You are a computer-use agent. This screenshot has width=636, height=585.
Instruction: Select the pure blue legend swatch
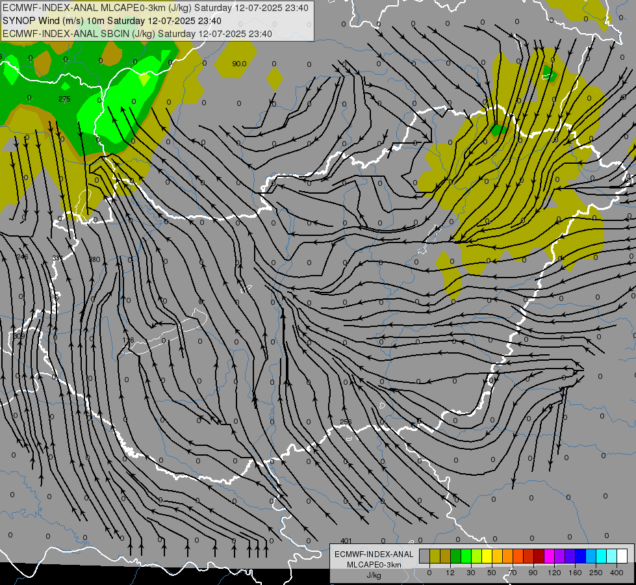point(580,556)
